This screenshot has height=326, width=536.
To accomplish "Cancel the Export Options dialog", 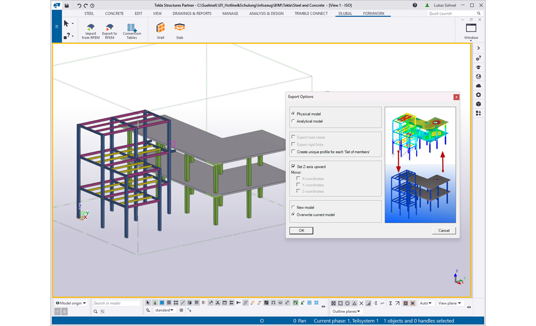I will pyautogui.click(x=444, y=230).
